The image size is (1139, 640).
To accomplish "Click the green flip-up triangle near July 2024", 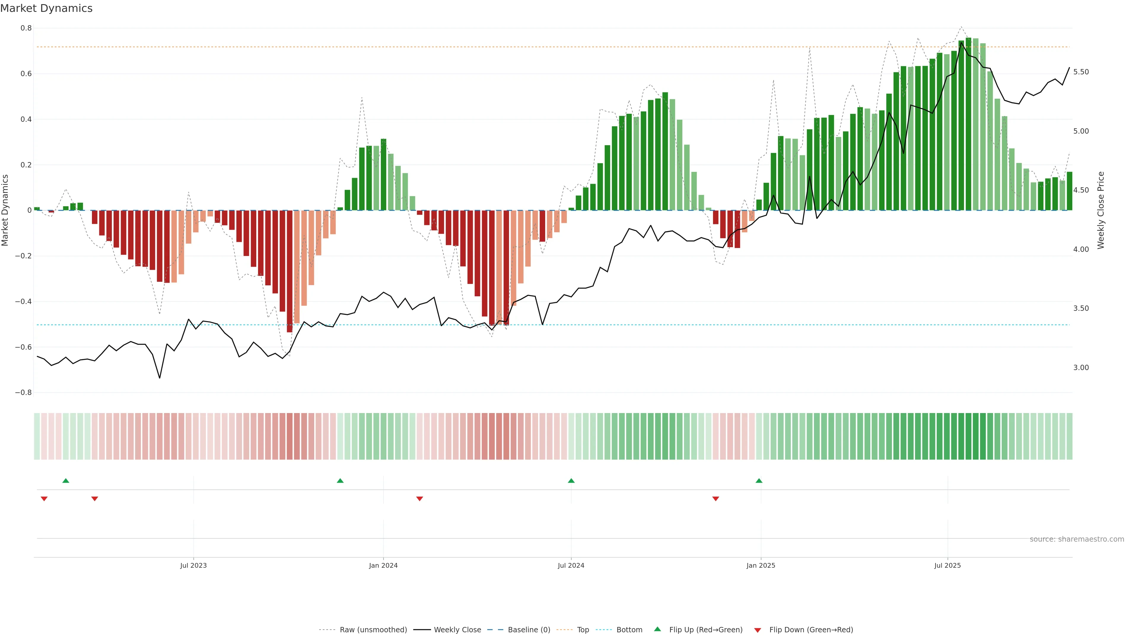I will [x=571, y=481].
